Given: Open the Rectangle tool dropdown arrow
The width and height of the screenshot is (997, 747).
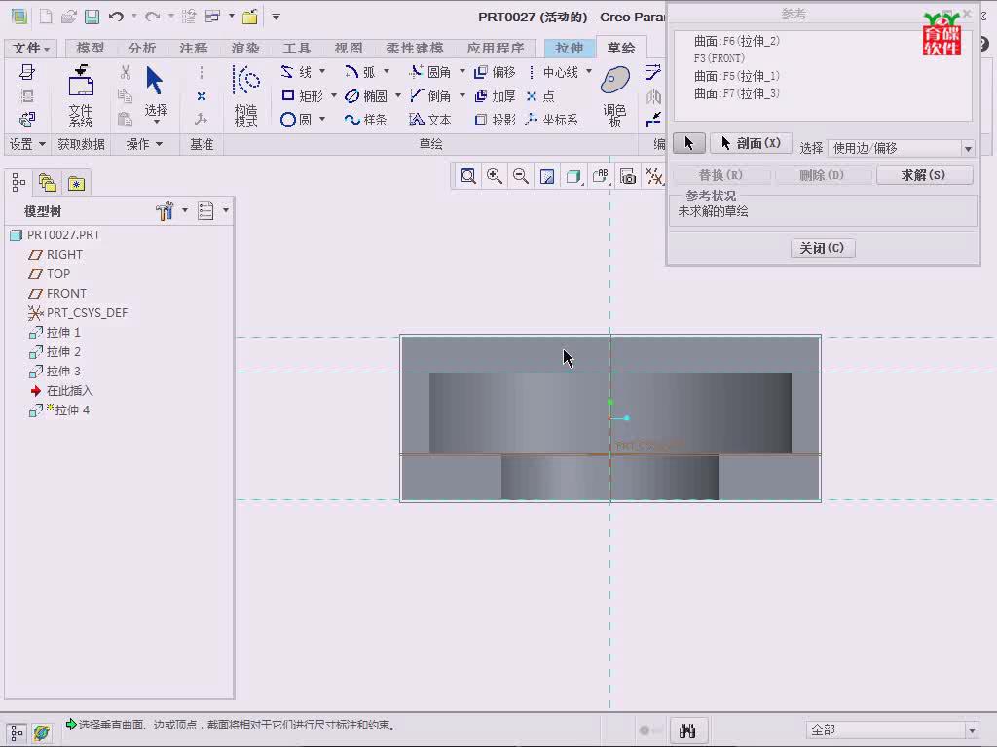Looking at the screenshot, I should tap(333, 95).
